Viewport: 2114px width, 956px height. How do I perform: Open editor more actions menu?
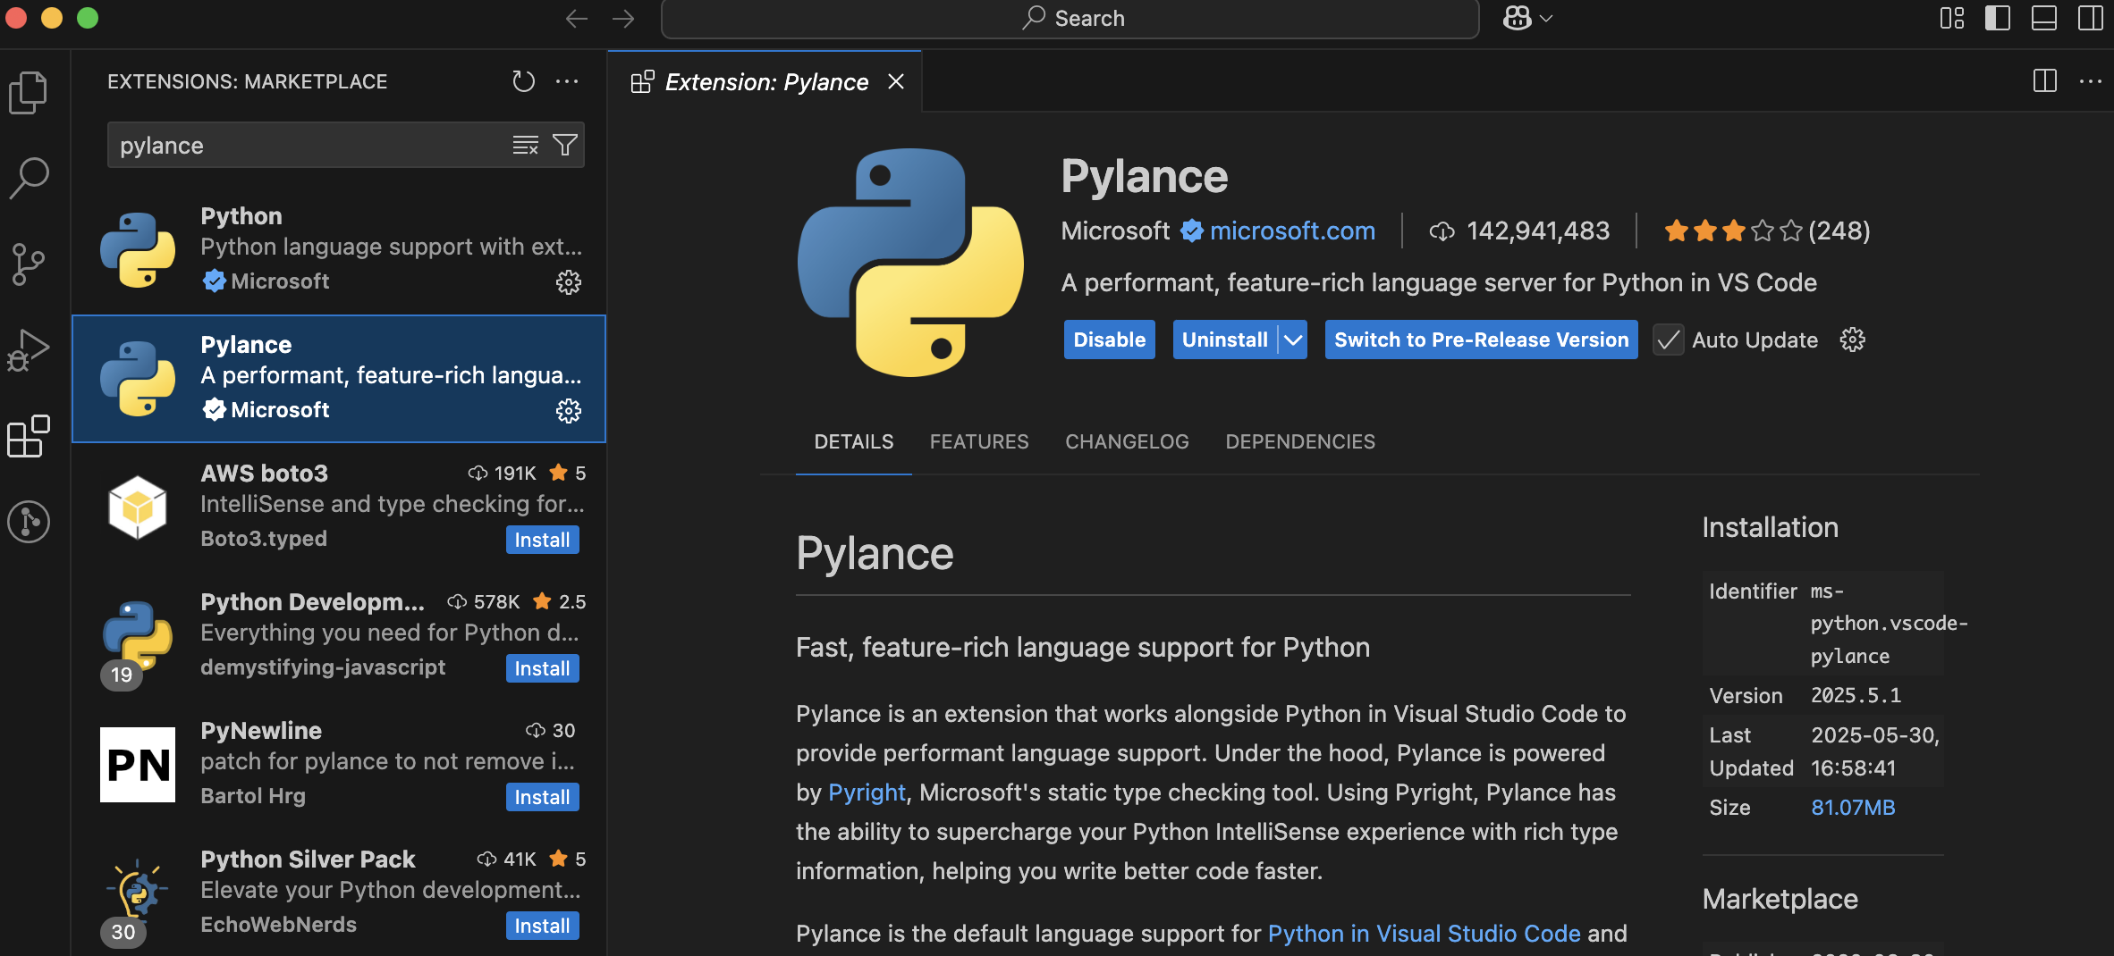click(x=2091, y=81)
